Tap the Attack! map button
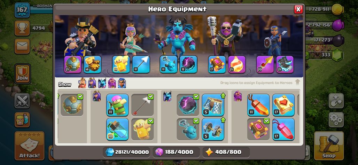This screenshot has width=358, height=165. [x=30, y=146]
